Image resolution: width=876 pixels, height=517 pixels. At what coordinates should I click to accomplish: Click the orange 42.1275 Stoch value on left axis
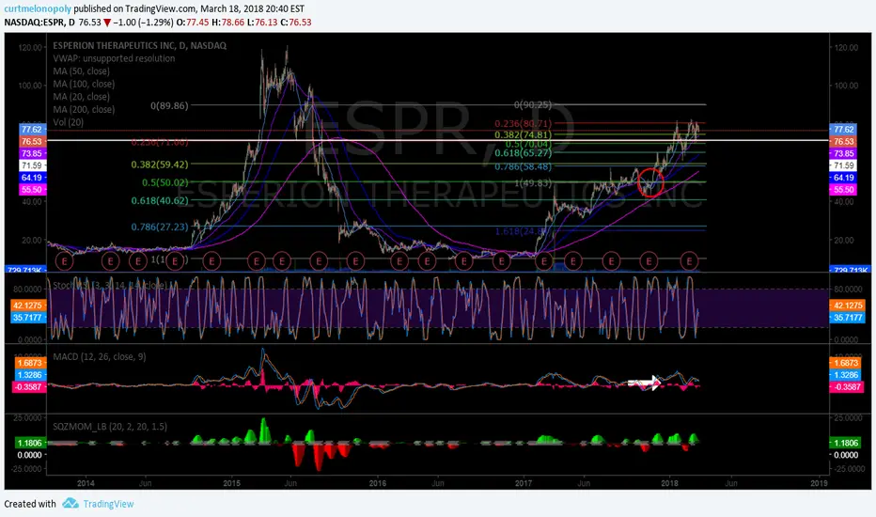point(28,305)
